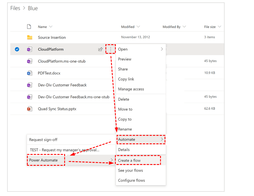Open Details from the context menu
254x196 pixels.
(141, 150)
